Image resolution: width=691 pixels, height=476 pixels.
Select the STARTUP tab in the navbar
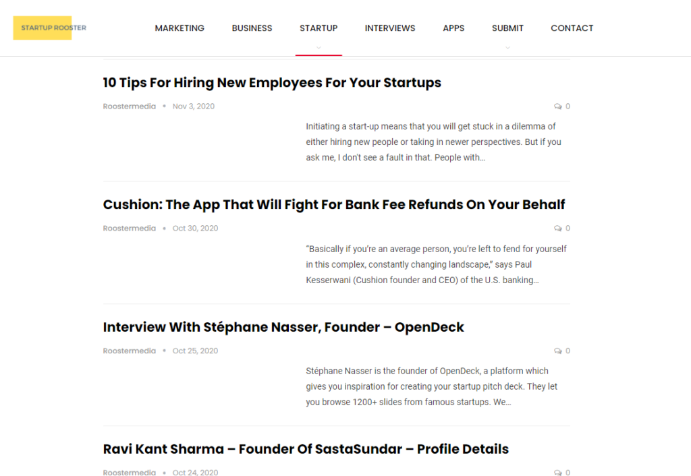click(x=319, y=28)
